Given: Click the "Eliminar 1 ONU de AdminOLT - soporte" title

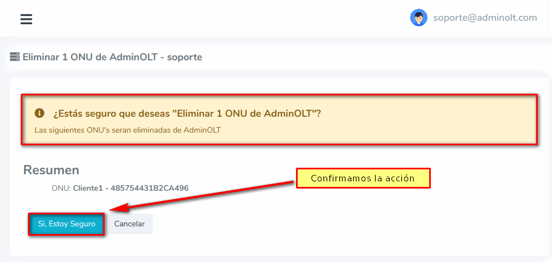Looking at the screenshot, I should pos(112,57).
